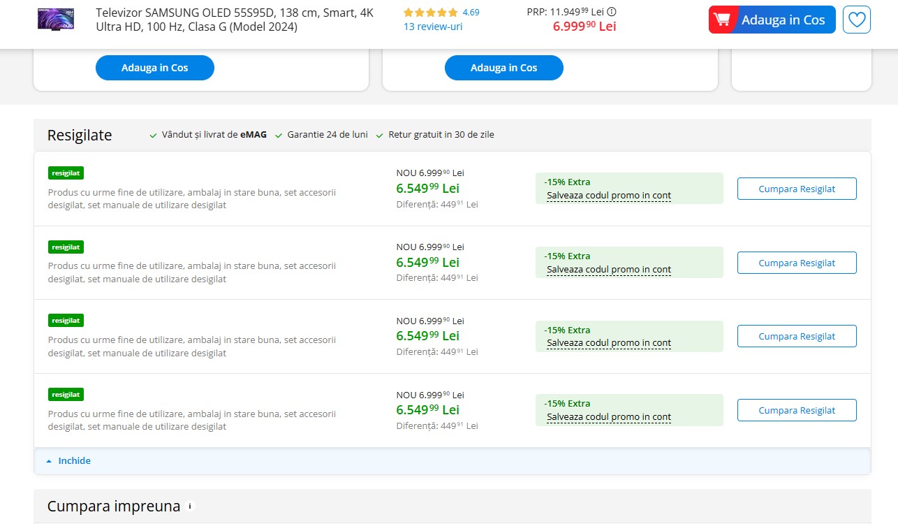Click the Garantie 24 de luni text

click(x=327, y=135)
